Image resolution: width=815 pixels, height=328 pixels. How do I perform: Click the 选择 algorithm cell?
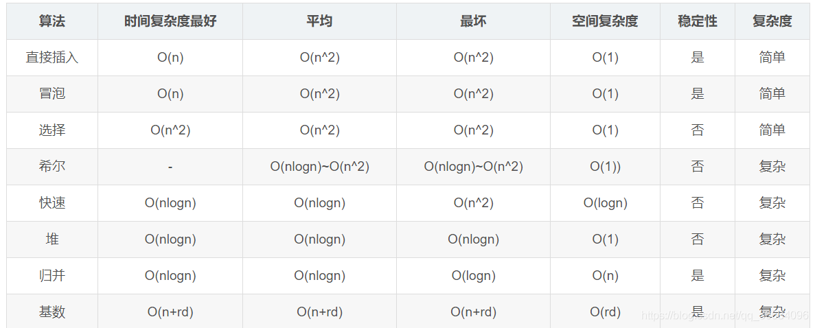[52, 130]
